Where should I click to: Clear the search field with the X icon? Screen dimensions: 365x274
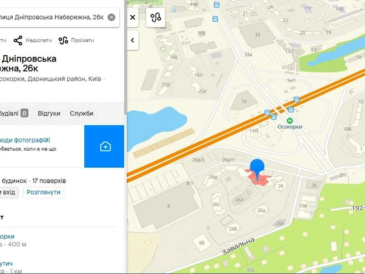point(111,17)
